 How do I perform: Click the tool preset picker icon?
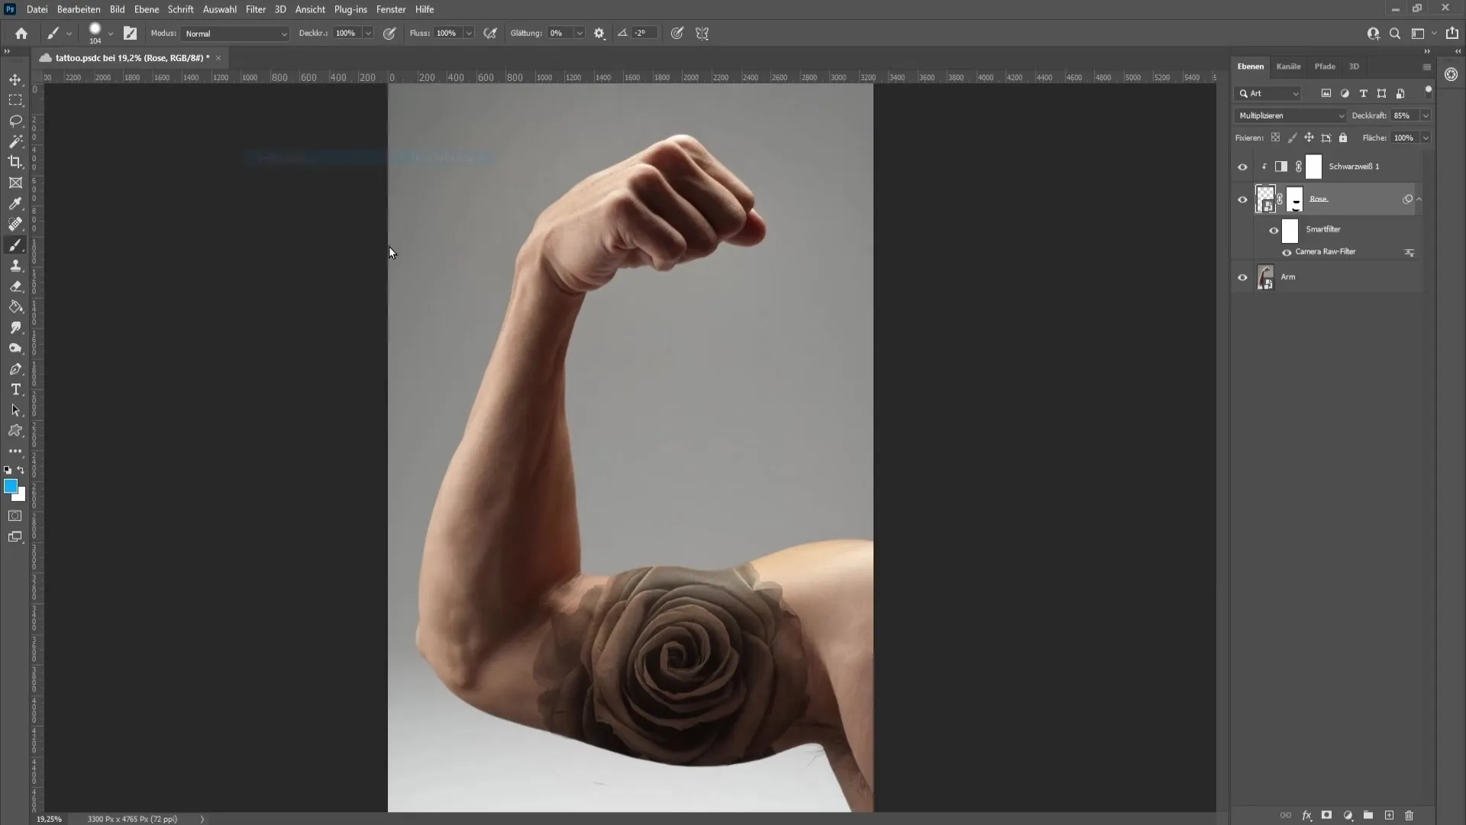56,34
